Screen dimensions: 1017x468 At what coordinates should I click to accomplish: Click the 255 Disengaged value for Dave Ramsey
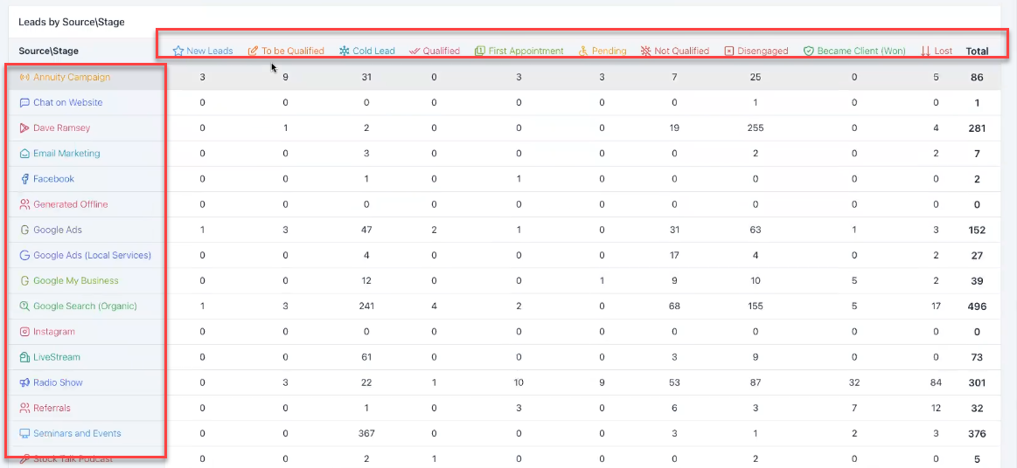click(x=755, y=128)
